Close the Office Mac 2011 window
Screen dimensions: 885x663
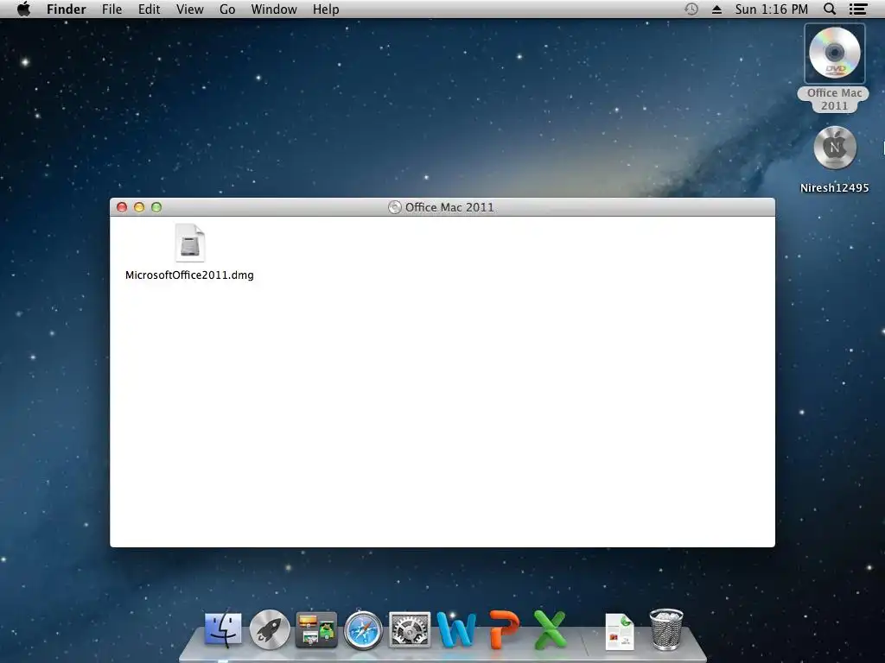121,207
